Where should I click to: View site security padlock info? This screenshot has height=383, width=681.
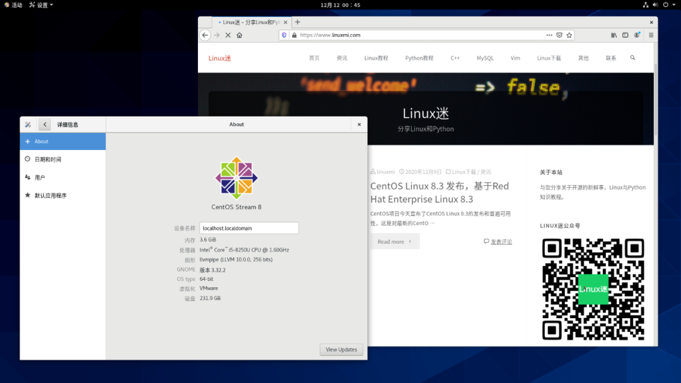pos(294,35)
